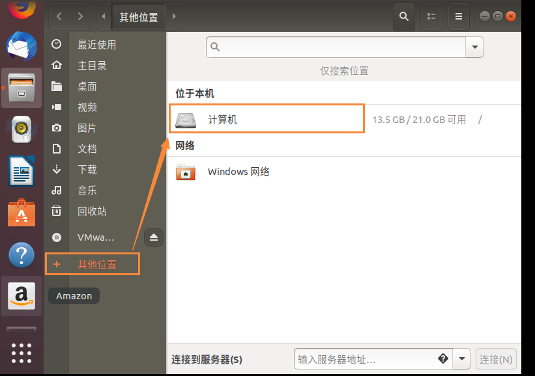Click the plus icon beside 其他位置
535x376 pixels.
coord(57,264)
